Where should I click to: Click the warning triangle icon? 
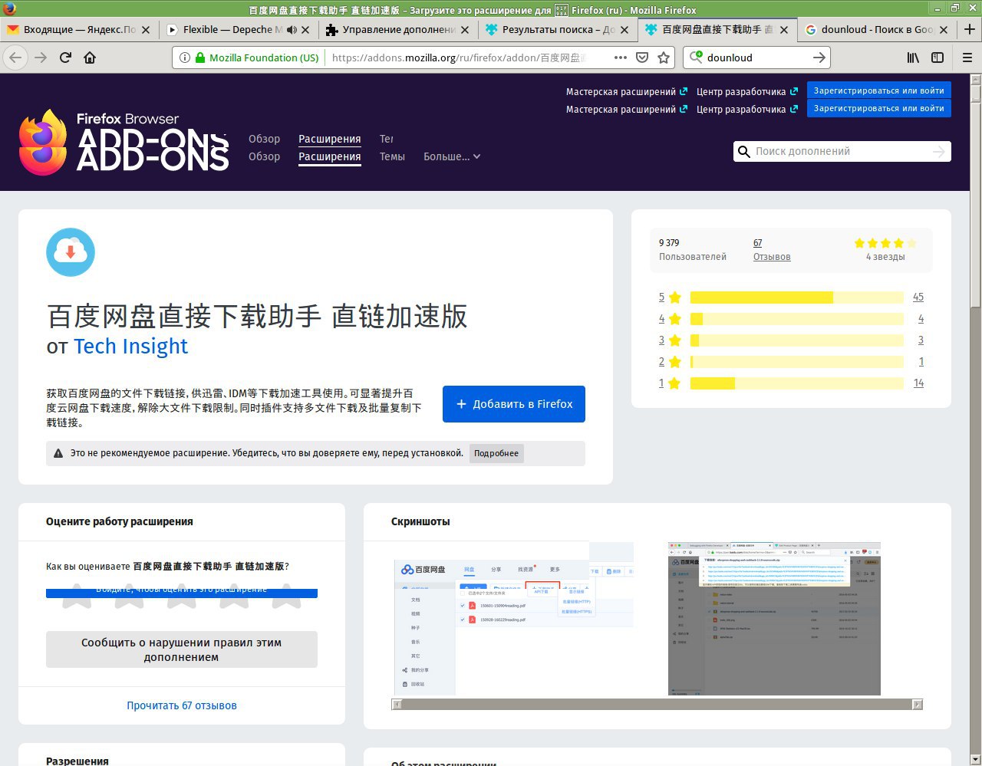58,453
